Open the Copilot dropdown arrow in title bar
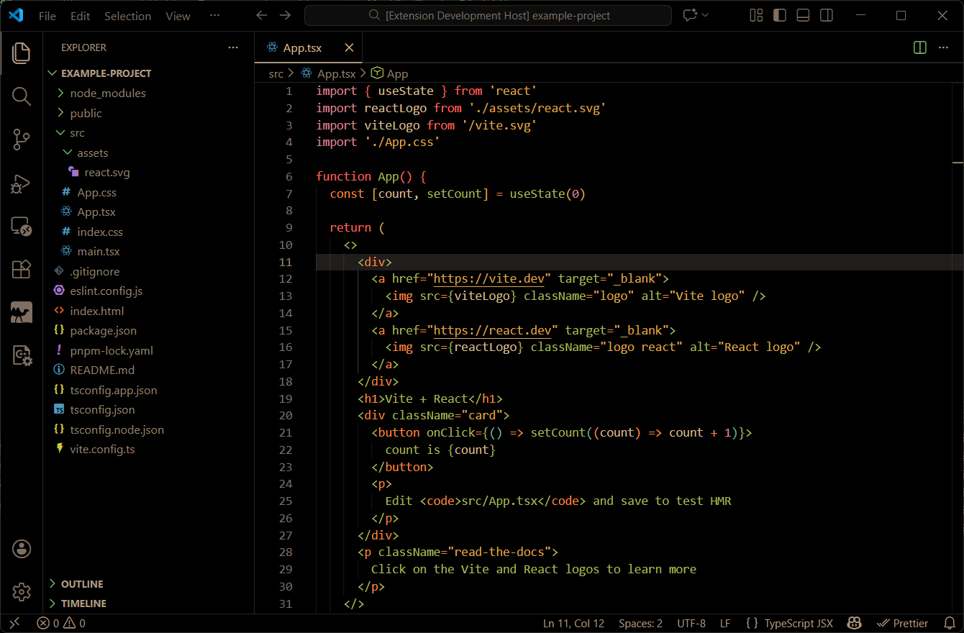Image resolution: width=964 pixels, height=633 pixels. click(x=706, y=15)
